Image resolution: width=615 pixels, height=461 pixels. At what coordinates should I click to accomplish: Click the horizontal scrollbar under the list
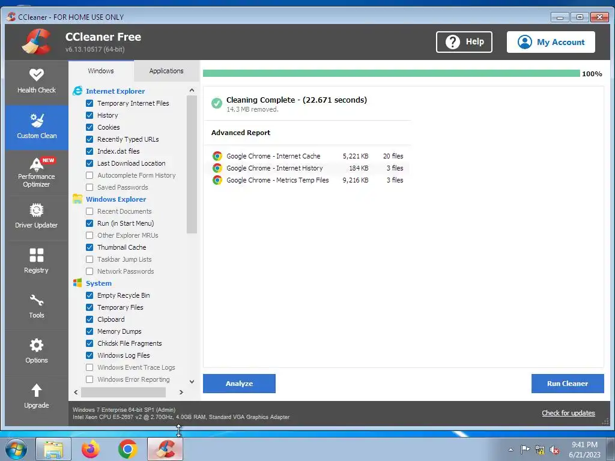(123, 392)
